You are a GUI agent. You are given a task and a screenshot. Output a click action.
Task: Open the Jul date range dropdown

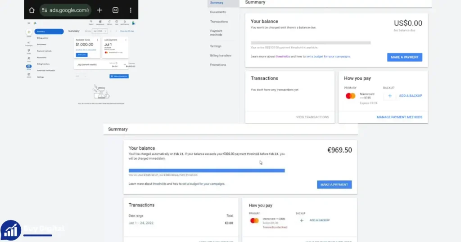[99, 31]
